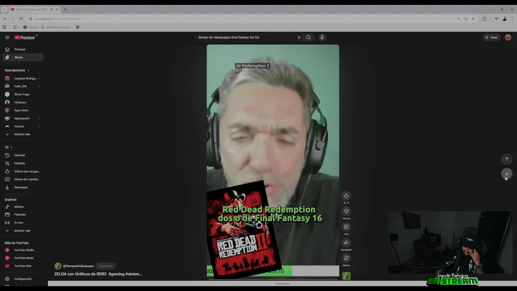Click the search magnifier button
The image size is (517, 291).
[309, 37]
